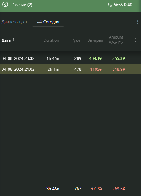Open the column options three-dot menu

click(135, 40)
